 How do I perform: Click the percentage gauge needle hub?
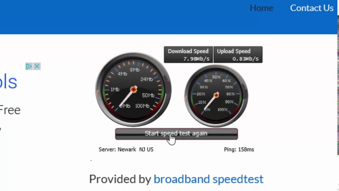click(216, 95)
